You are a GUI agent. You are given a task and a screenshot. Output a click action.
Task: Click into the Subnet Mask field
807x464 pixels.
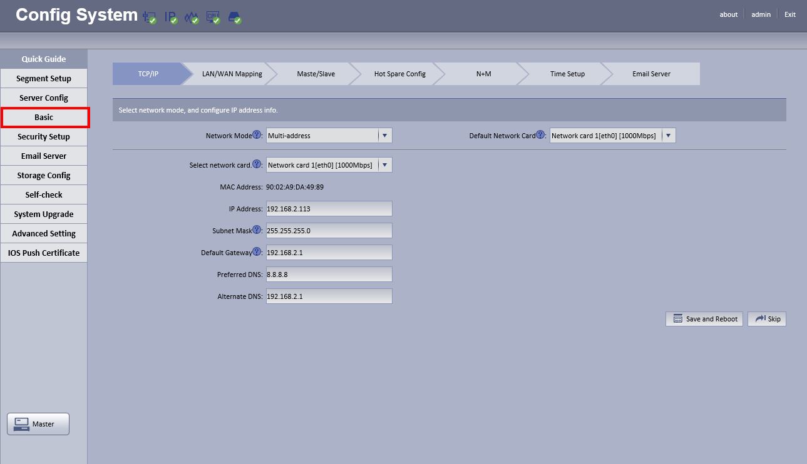click(x=329, y=231)
